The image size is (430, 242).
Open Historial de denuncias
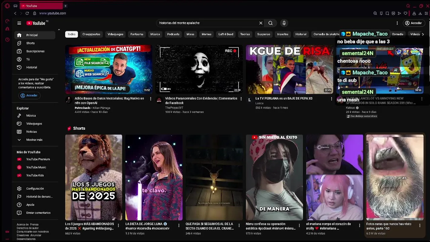coord(35,197)
